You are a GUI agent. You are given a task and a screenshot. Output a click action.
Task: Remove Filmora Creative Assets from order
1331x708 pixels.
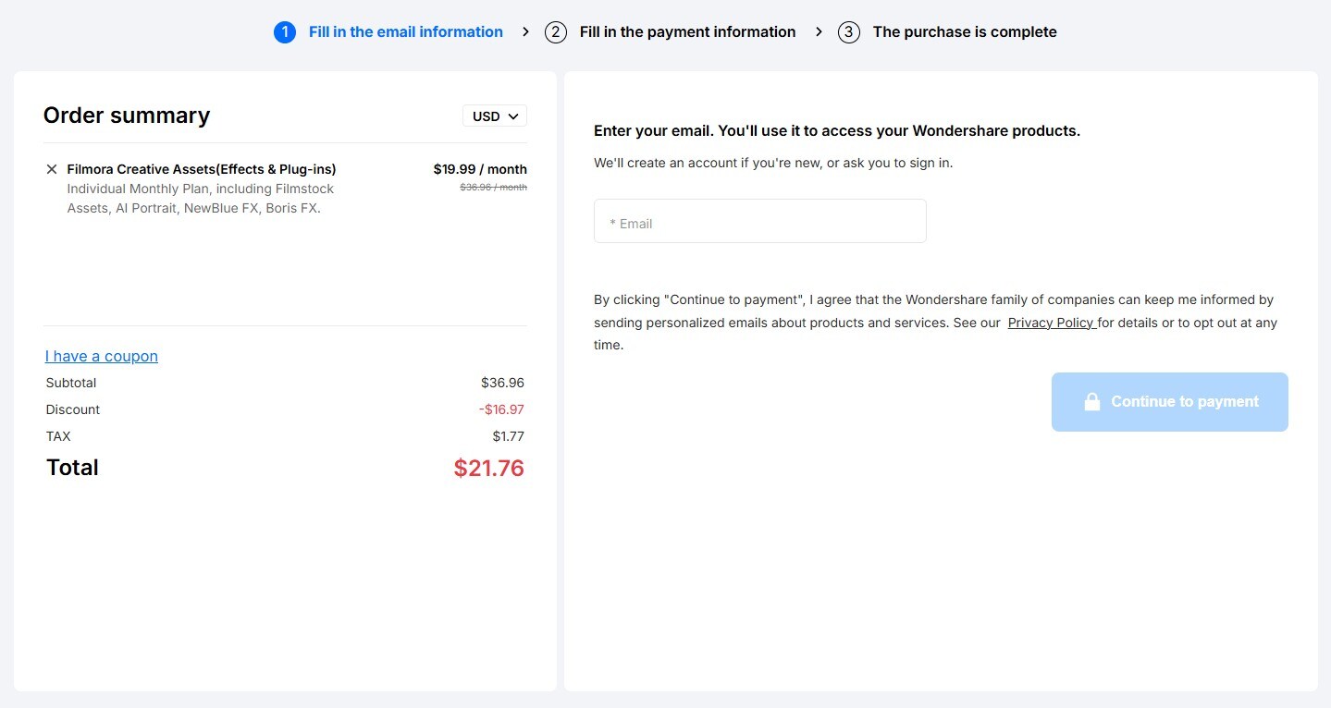[52, 169]
